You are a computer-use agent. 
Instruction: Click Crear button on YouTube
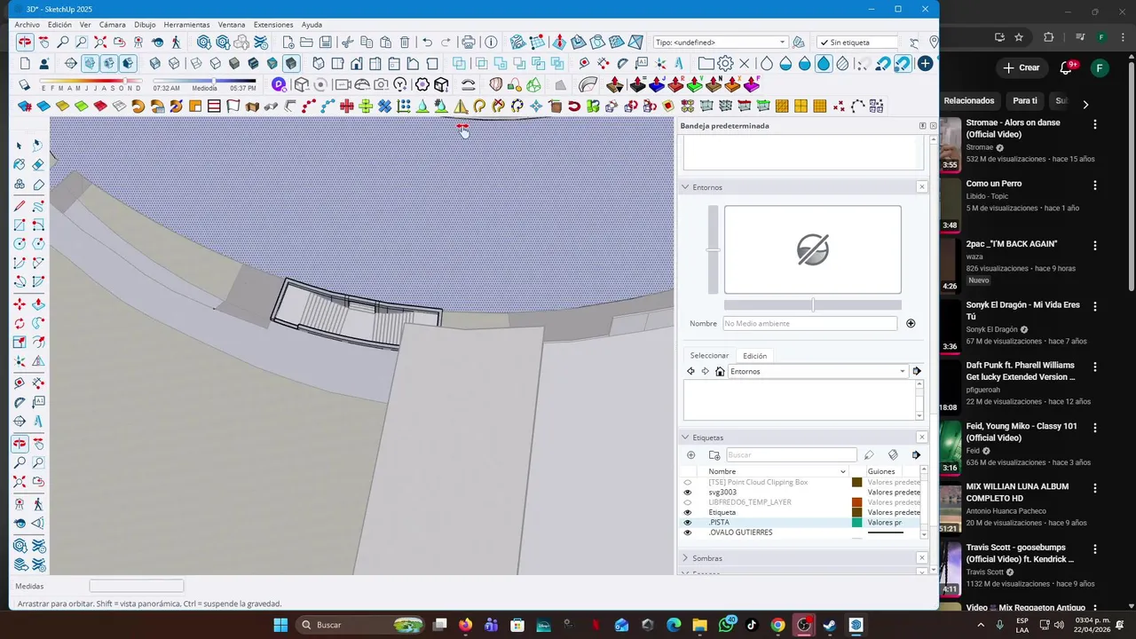(1021, 67)
